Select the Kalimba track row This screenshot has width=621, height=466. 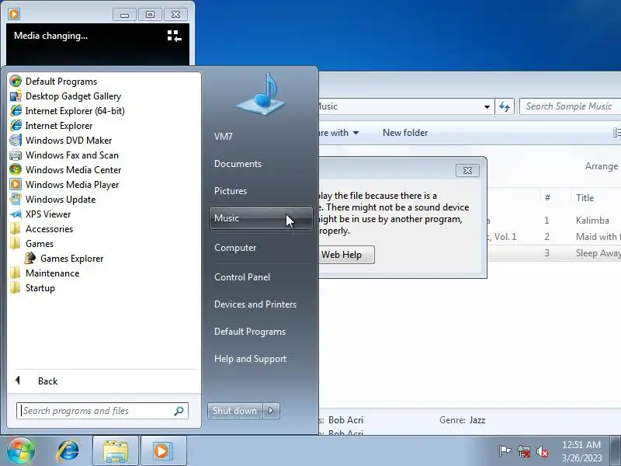(553, 221)
